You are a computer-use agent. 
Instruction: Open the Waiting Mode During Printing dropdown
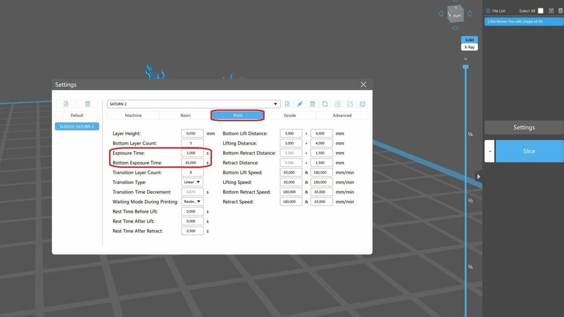[192, 201]
